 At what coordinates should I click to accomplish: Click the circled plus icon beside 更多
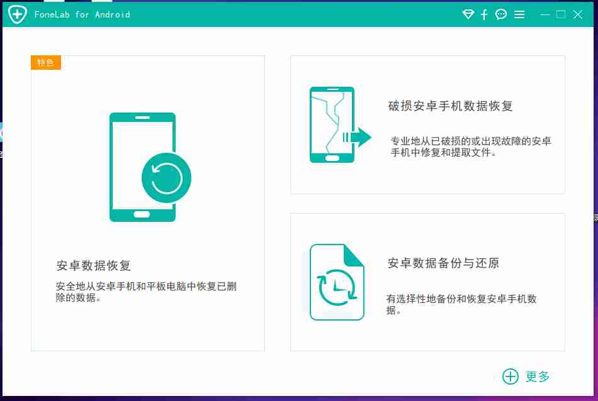[x=509, y=376]
